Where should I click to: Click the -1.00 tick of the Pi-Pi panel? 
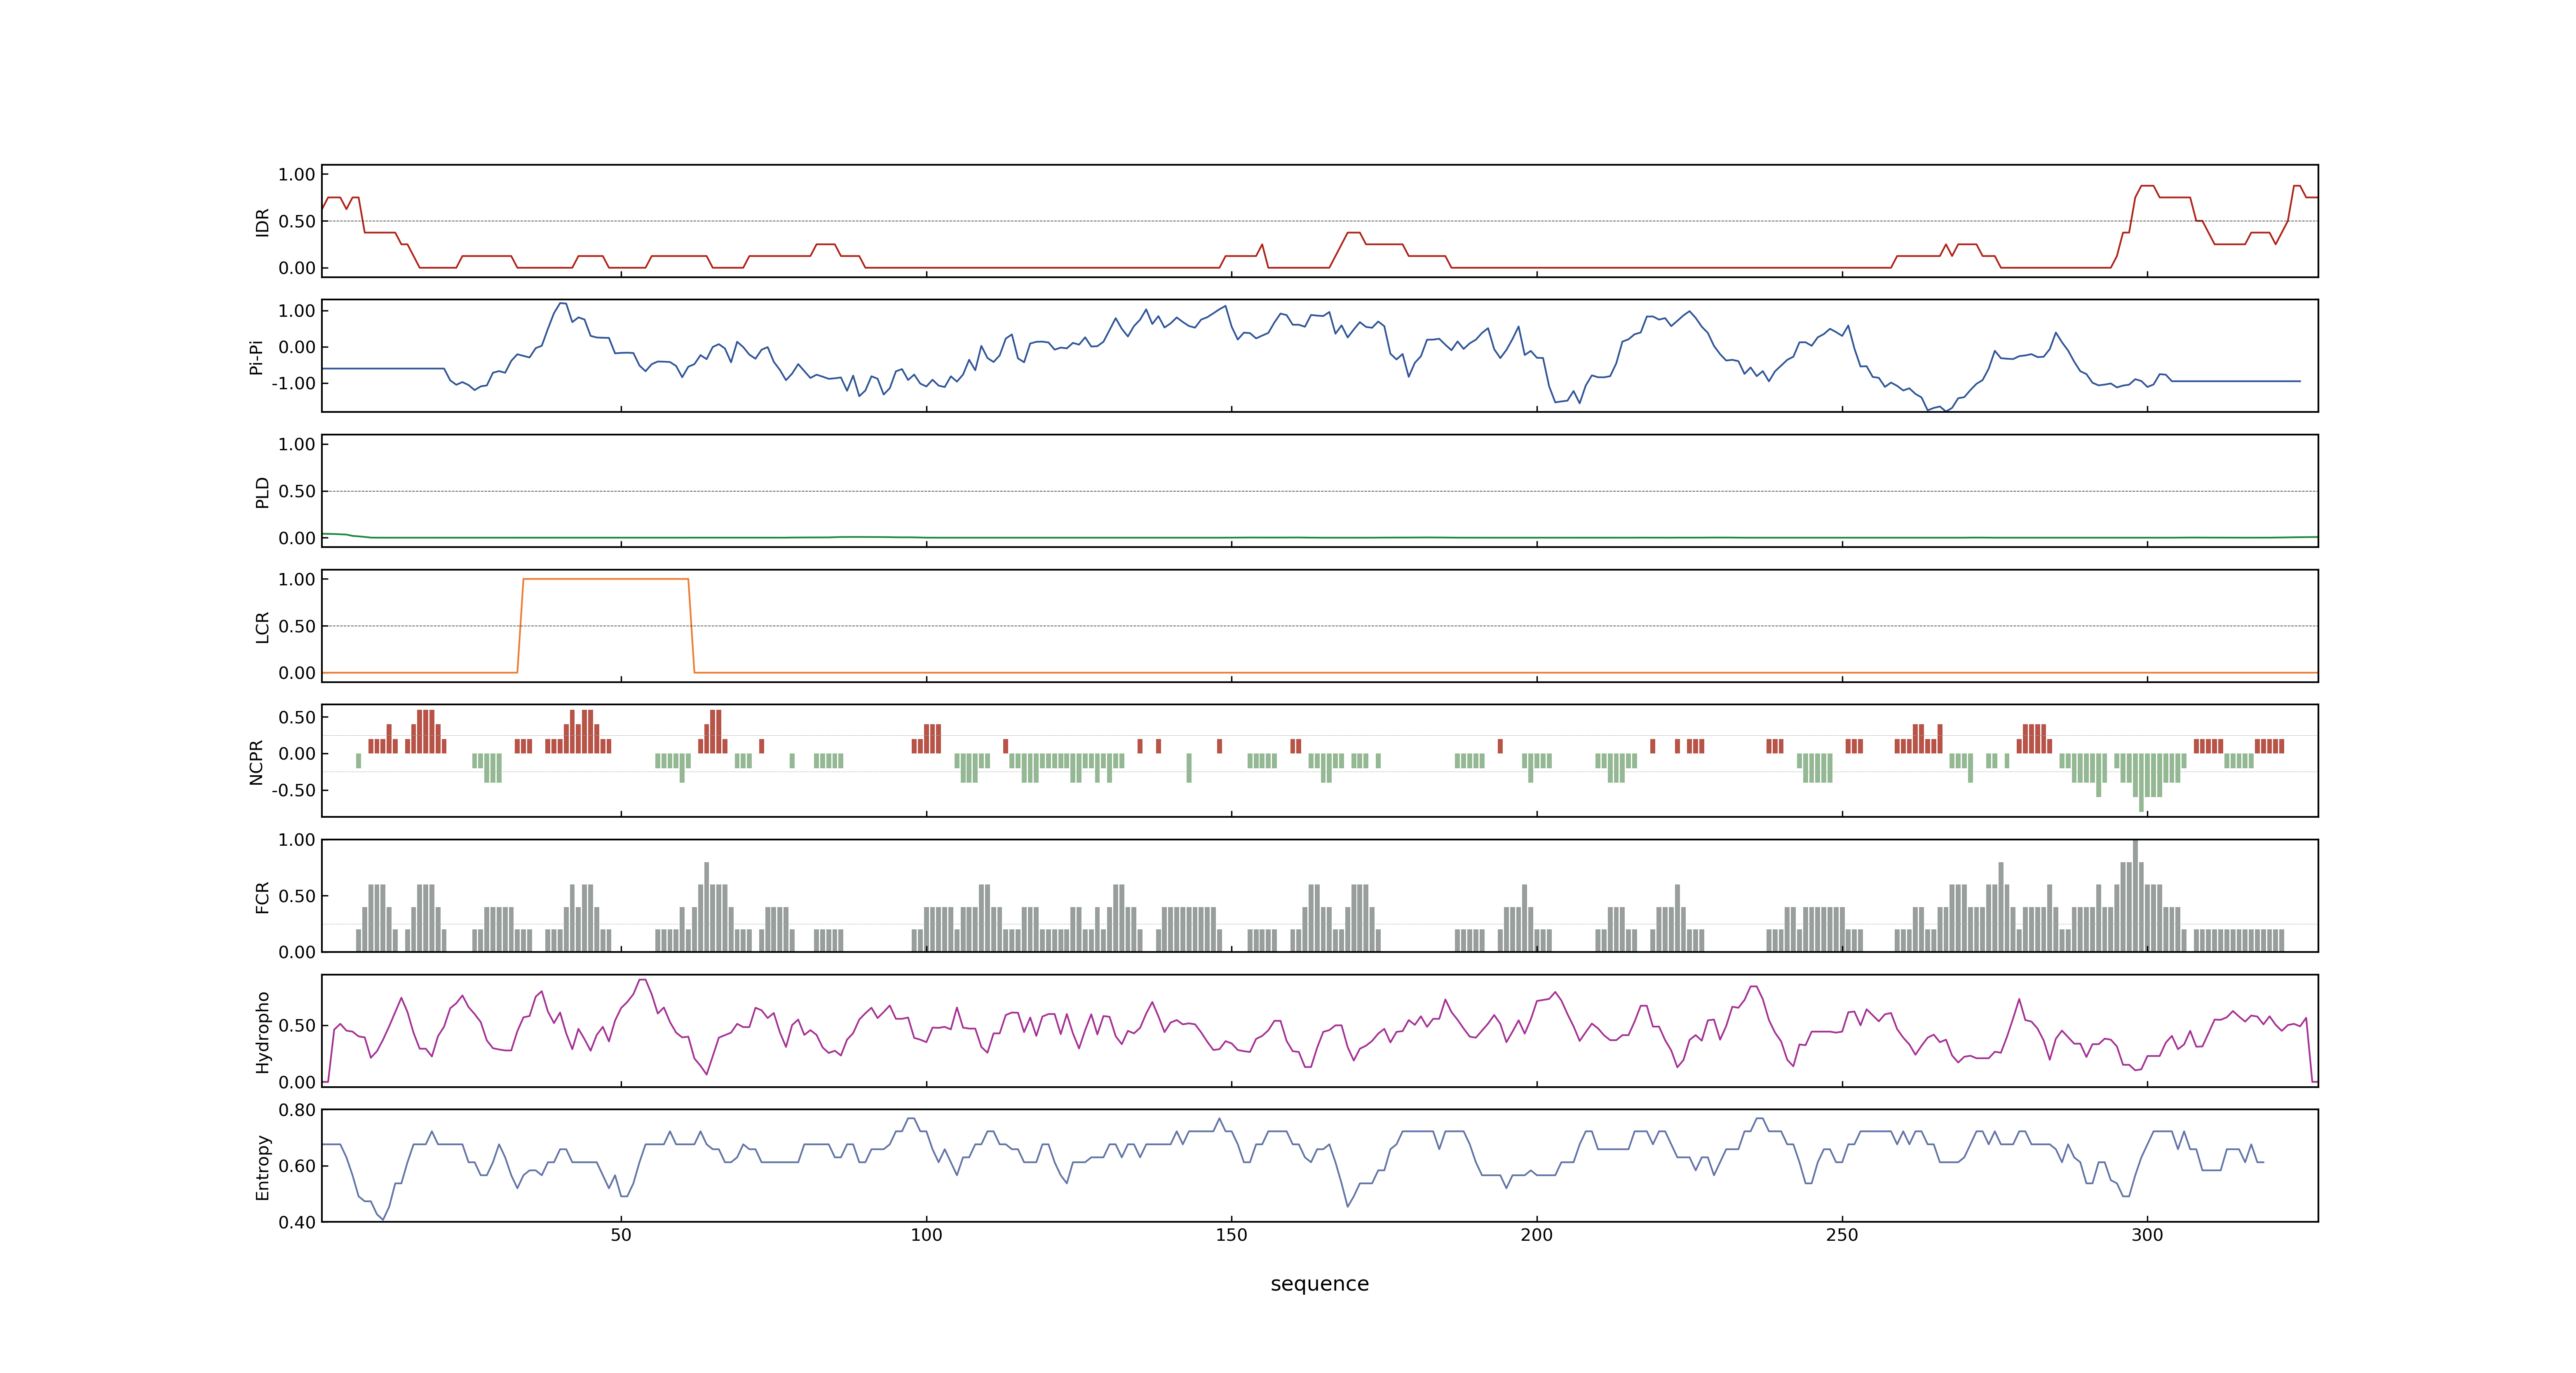tap(294, 384)
